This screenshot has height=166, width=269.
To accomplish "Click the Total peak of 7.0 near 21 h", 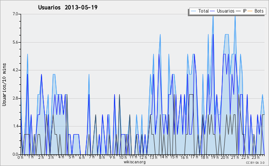I will click(x=235, y=17).
